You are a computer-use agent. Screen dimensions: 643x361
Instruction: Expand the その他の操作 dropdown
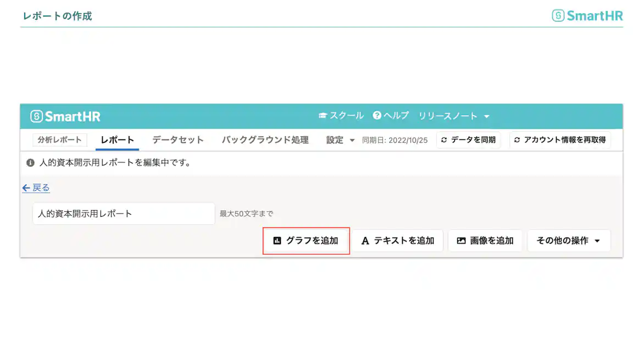tap(569, 240)
